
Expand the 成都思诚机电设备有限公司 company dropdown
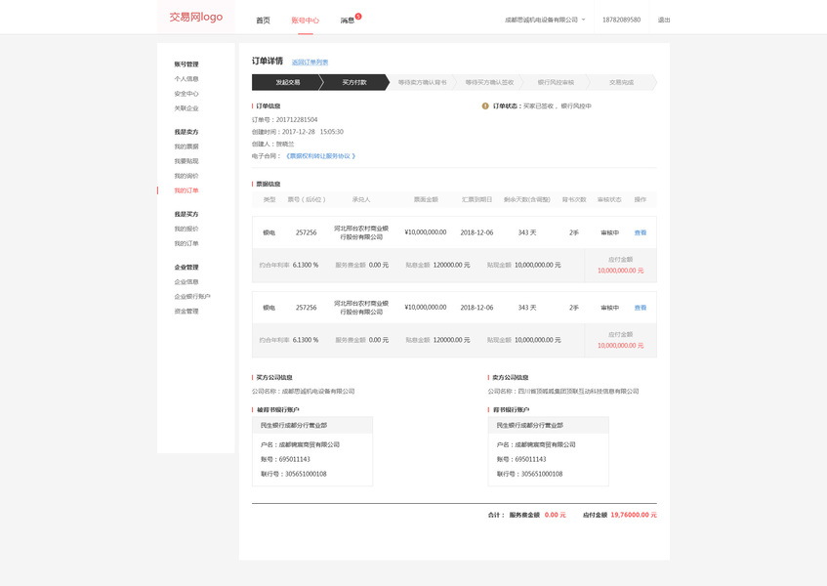[x=545, y=20]
